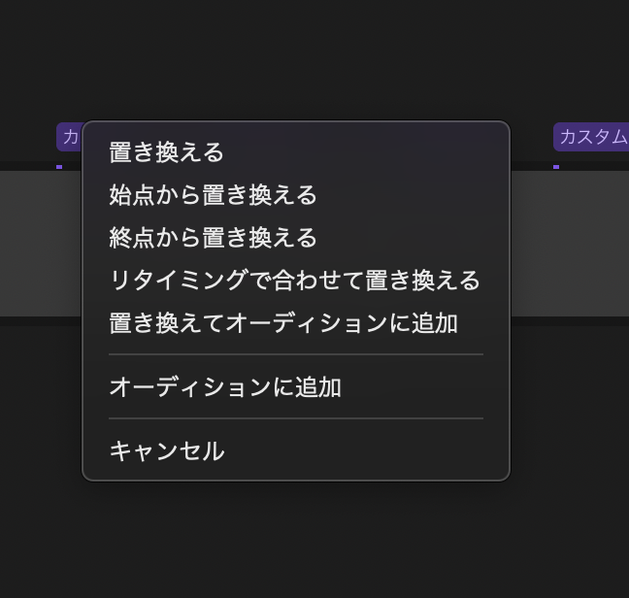
Task: Click the empty dark area above the menu
Action: pos(291,58)
